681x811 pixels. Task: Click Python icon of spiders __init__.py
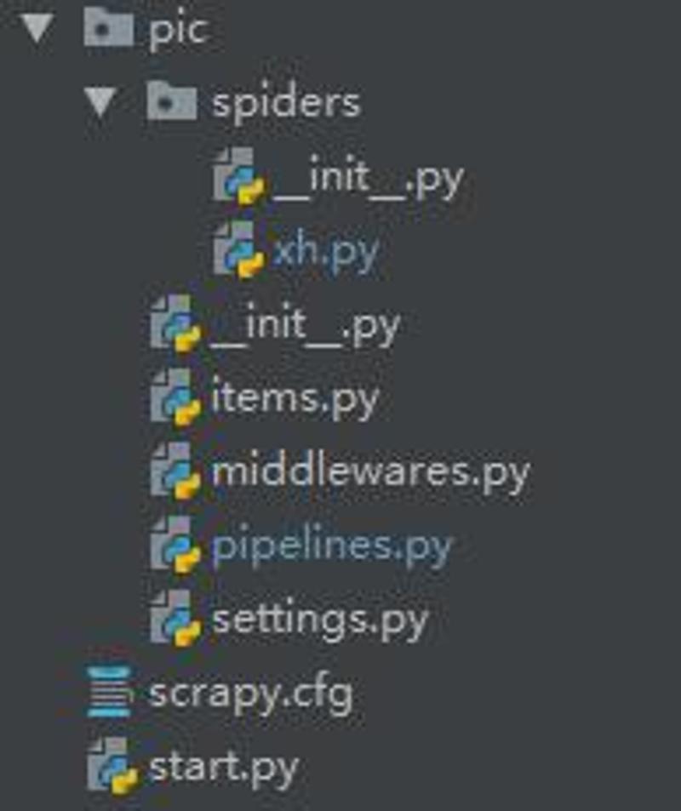238,175
